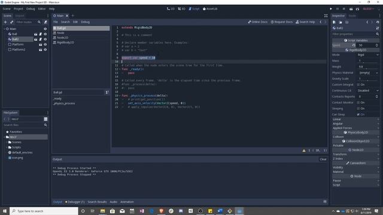Go to previous object in Inspector history

tap(367, 22)
